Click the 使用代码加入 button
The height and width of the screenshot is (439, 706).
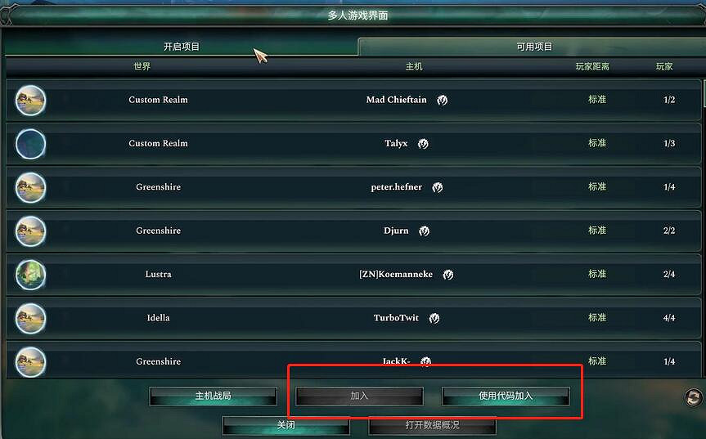pos(506,396)
